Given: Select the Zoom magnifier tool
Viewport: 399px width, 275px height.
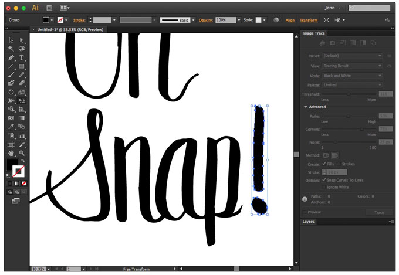Looking at the screenshot, I should pos(22,153).
